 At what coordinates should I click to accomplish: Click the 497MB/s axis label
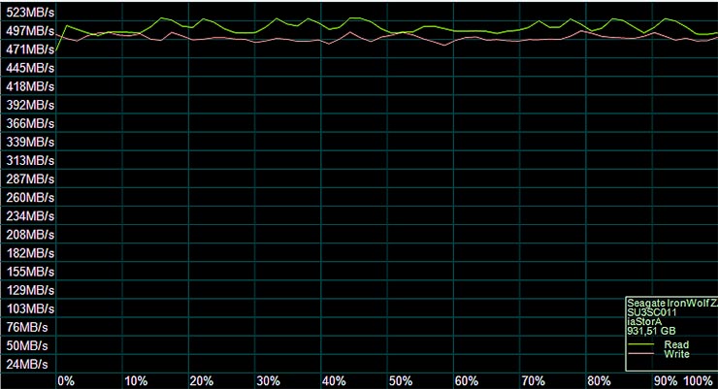click(x=28, y=31)
